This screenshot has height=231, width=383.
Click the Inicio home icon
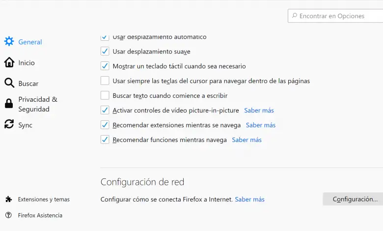[9, 62]
